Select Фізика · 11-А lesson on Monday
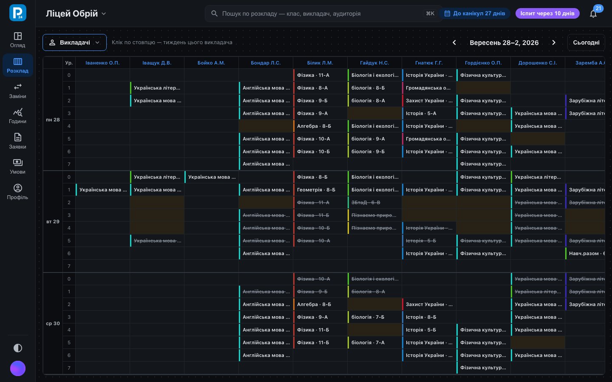This screenshot has height=382, width=612. [320, 75]
